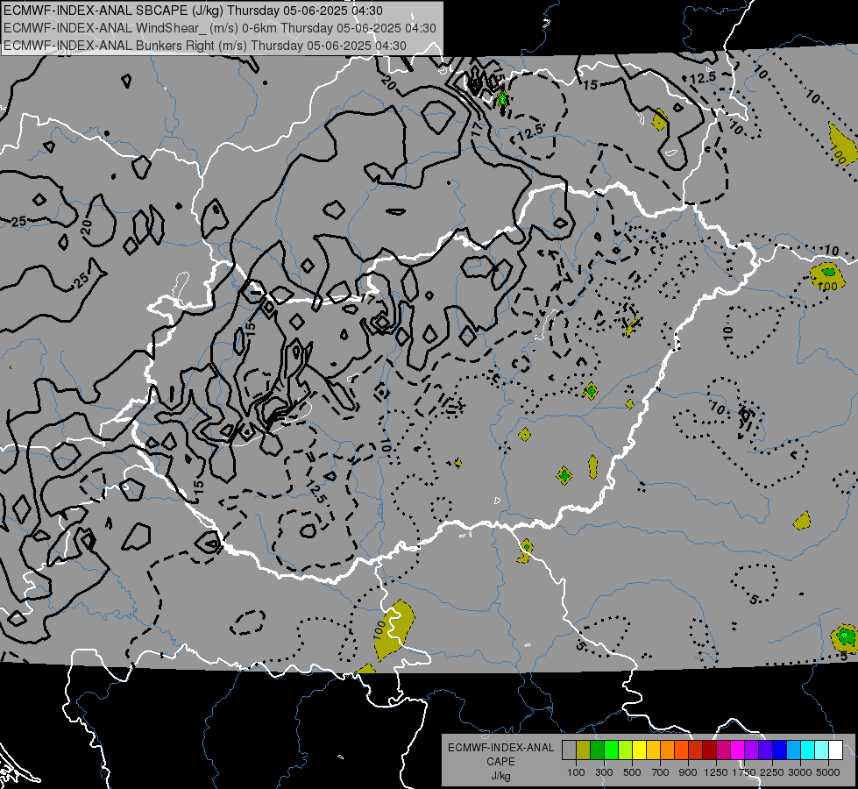Click the 1250 tick label in legend
The width and height of the screenshot is (858, 789).
(716, 772)
